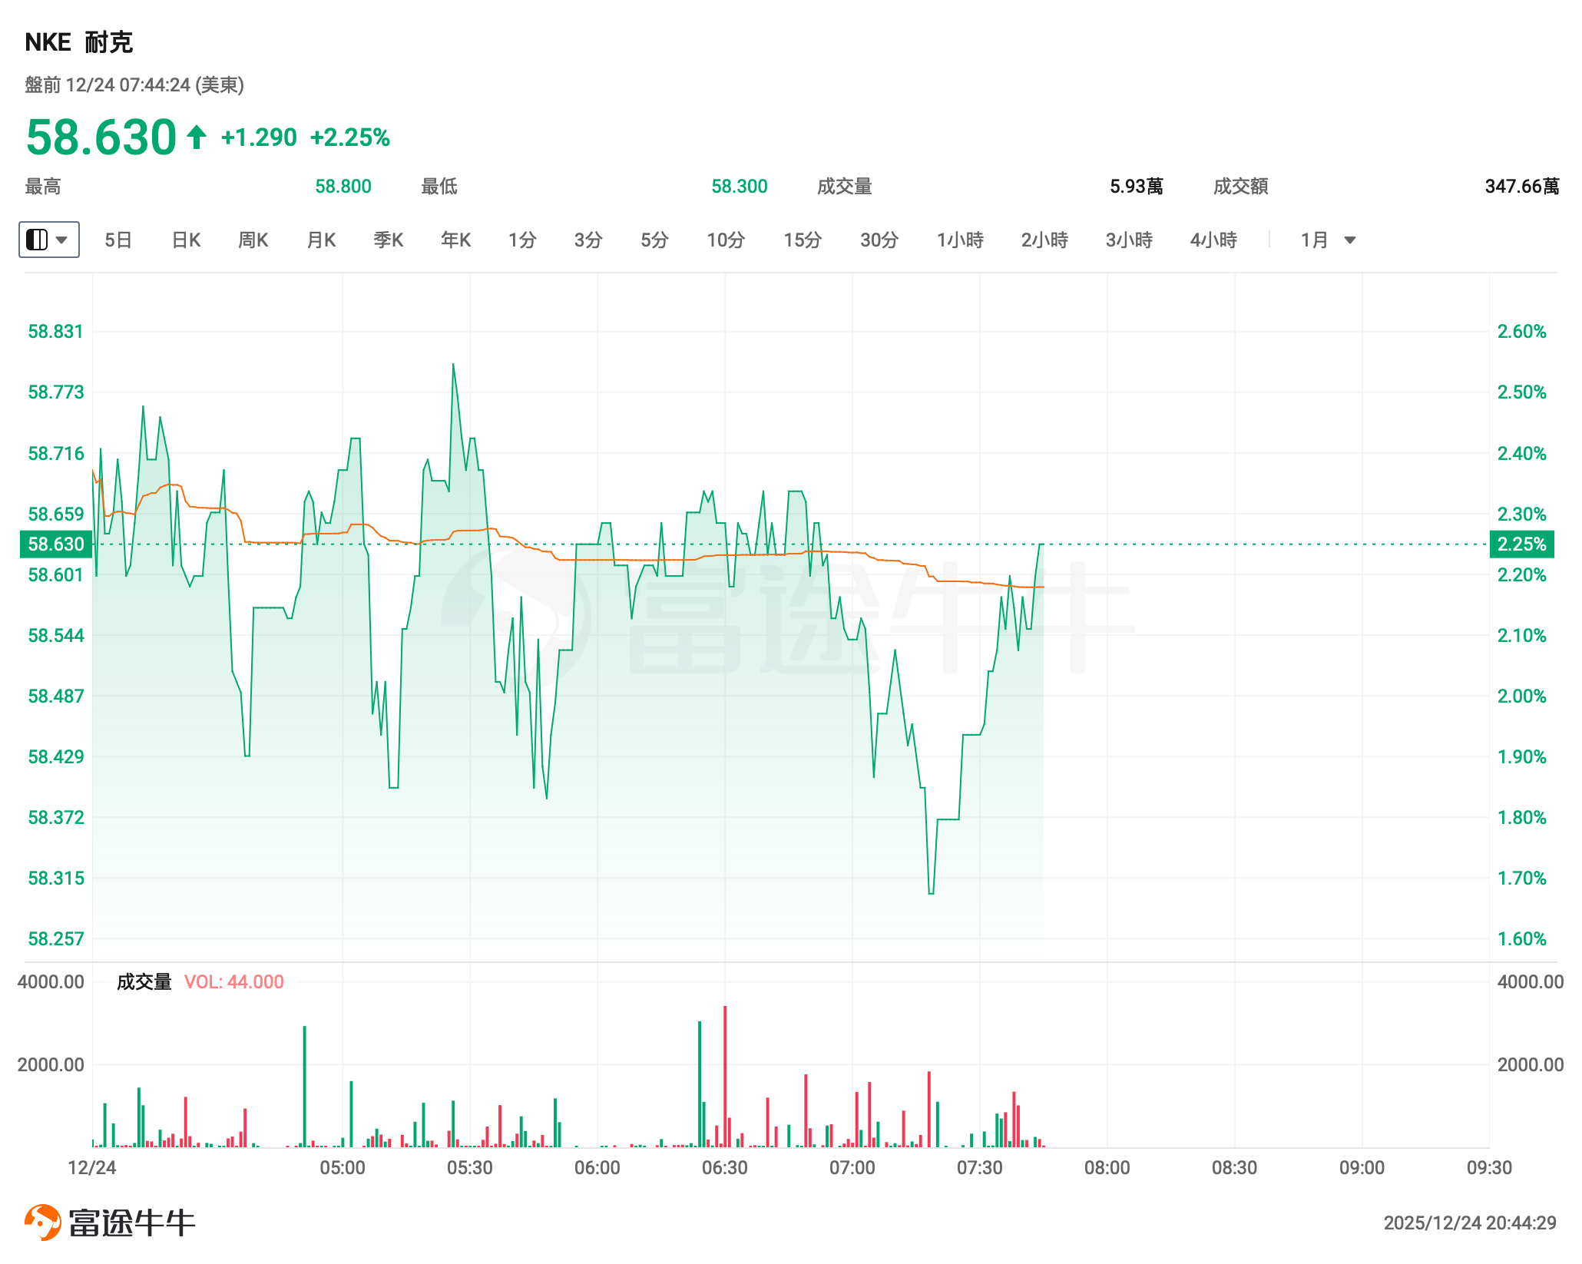This screenshot has width=1582, height=1264.
Task: Click the 58.630 current price label
Action: 55,544
